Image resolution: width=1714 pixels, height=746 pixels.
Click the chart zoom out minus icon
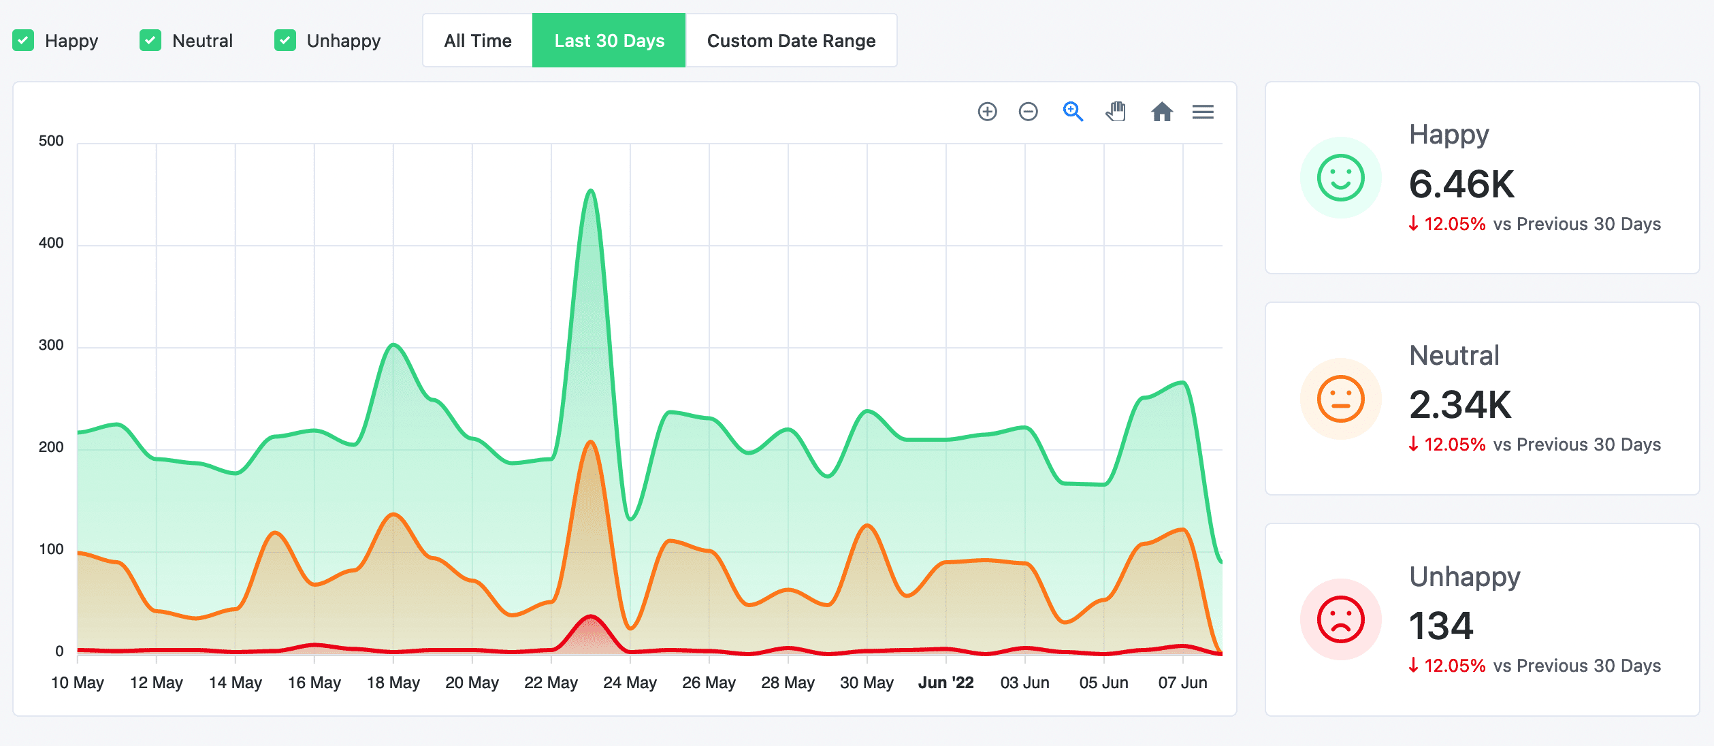coord(1028,112)
